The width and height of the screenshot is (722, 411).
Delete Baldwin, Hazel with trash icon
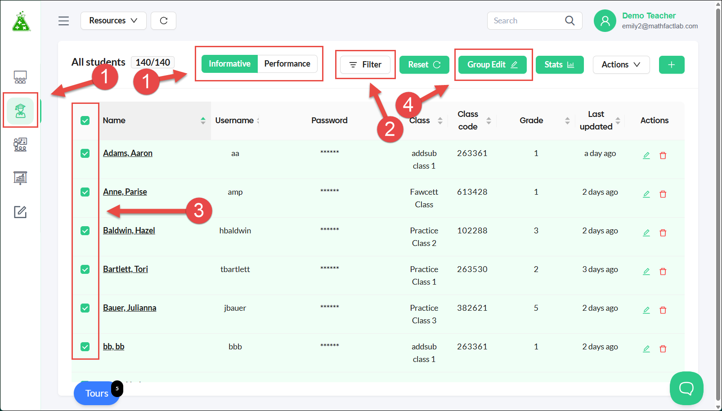coord(663,233)
